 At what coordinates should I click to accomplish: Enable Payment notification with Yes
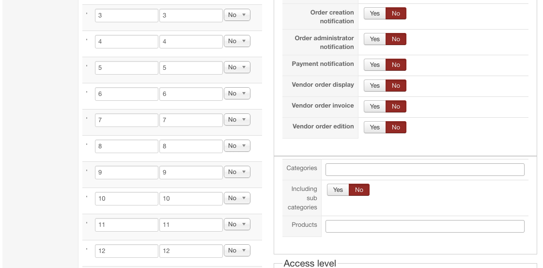click(x=374, y=65)
